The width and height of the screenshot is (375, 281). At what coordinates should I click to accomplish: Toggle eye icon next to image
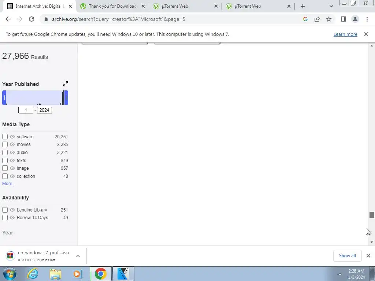coord(12,168)
